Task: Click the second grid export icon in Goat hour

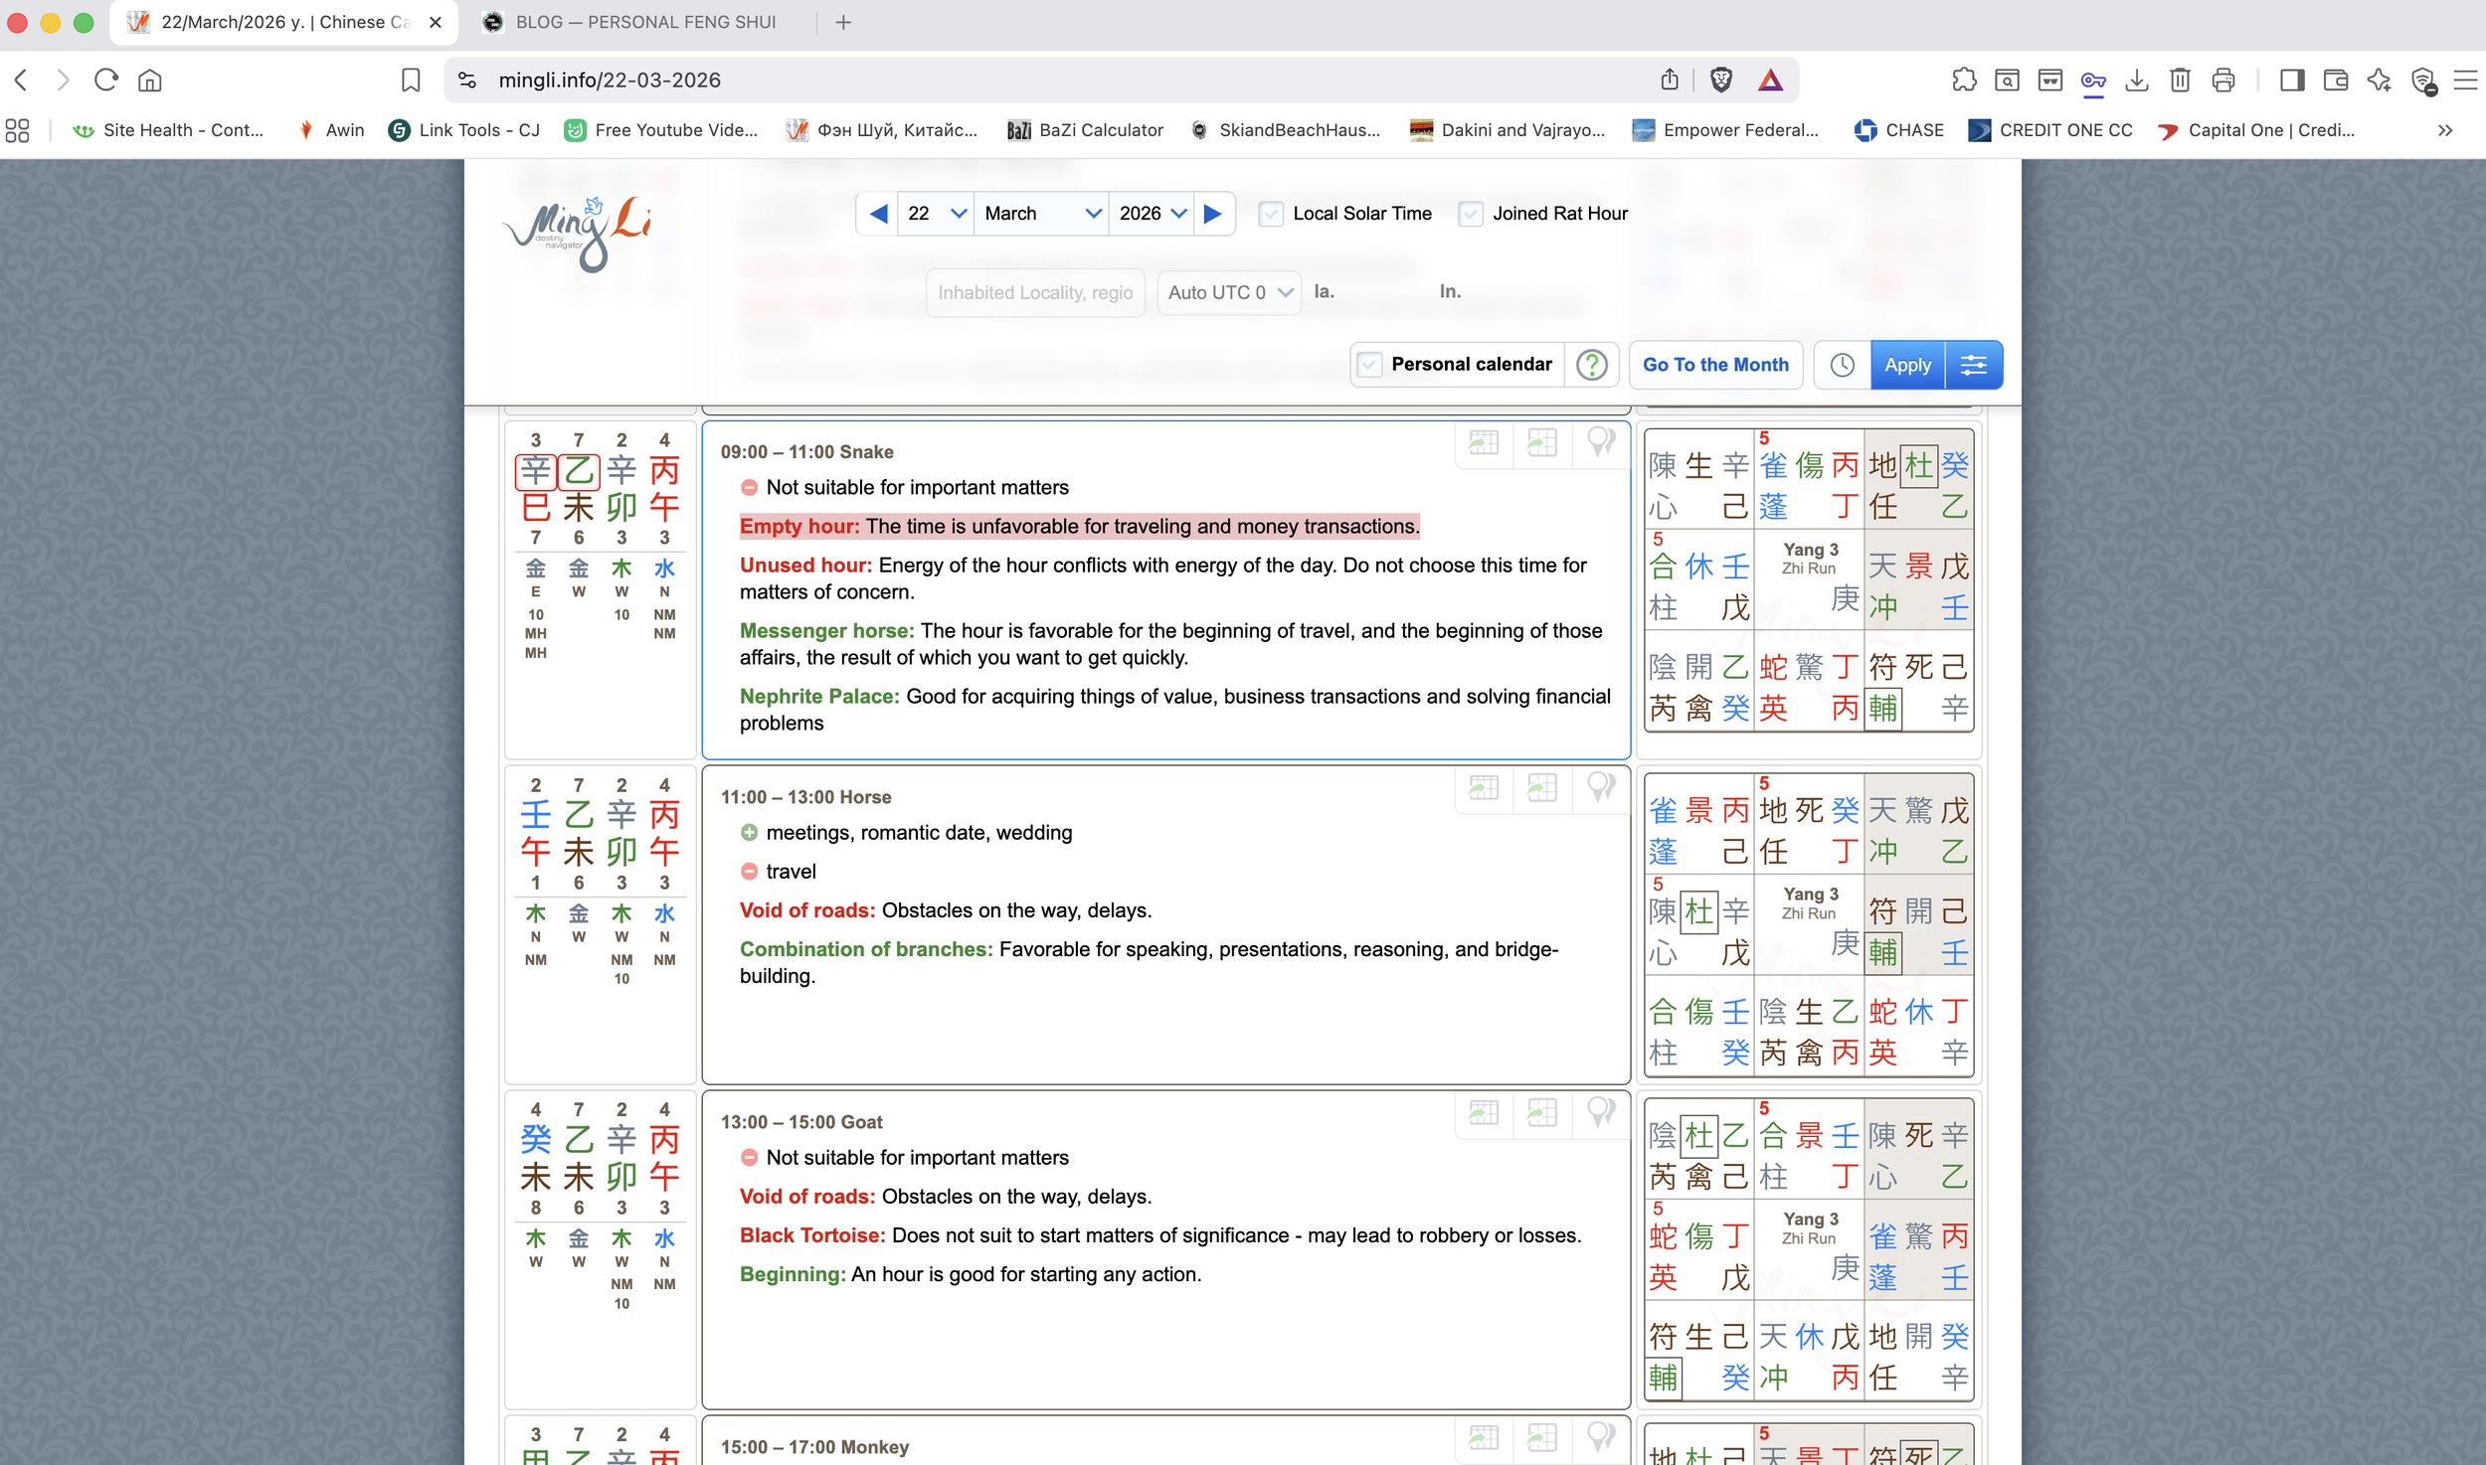Action: [1541, 1112]
